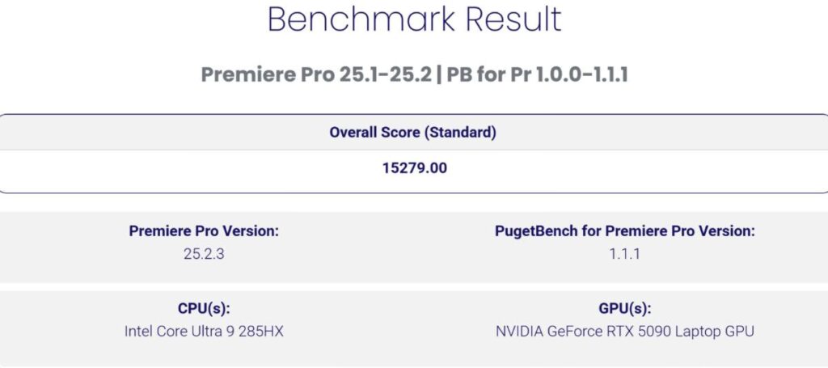Viewport: 828px width, 368px height.
Task: Select the 25.2.3 version number
Action: tap(204, 252)
